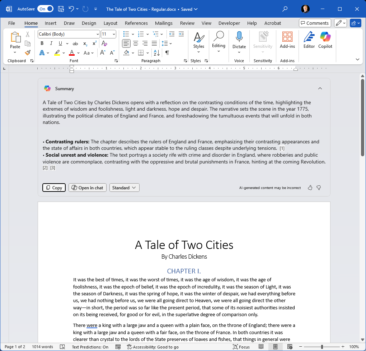The image size is (366, 351).
Task: Click the 1014 words count in status bar
Action: click(42, 347)
